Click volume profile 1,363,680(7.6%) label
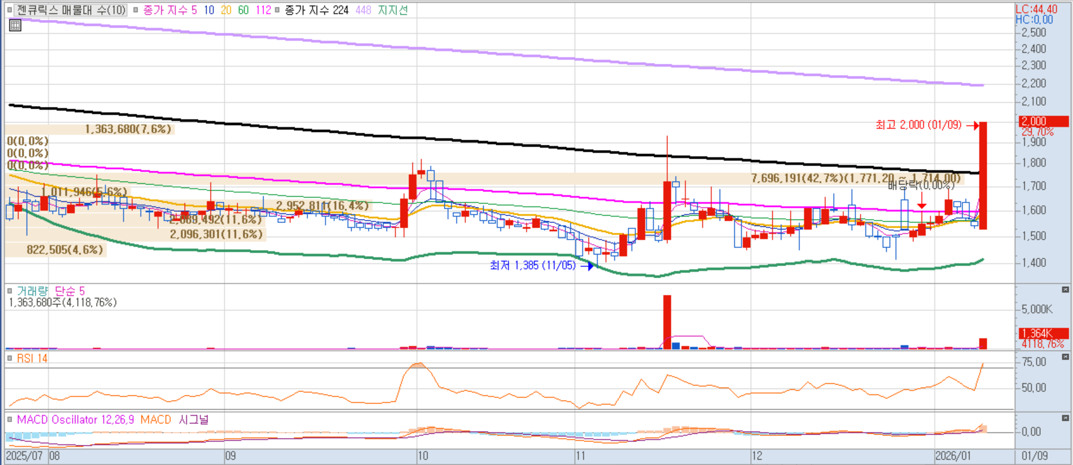 point(128,129)
